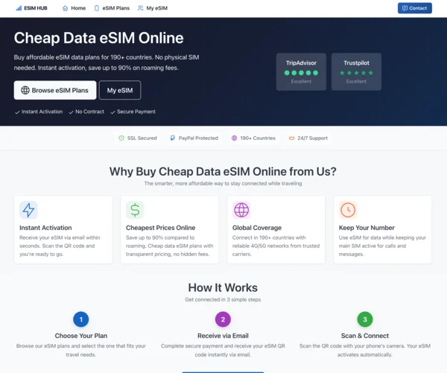
Task: Click the 24/7 Support badge text
Action: click(312, 138)
